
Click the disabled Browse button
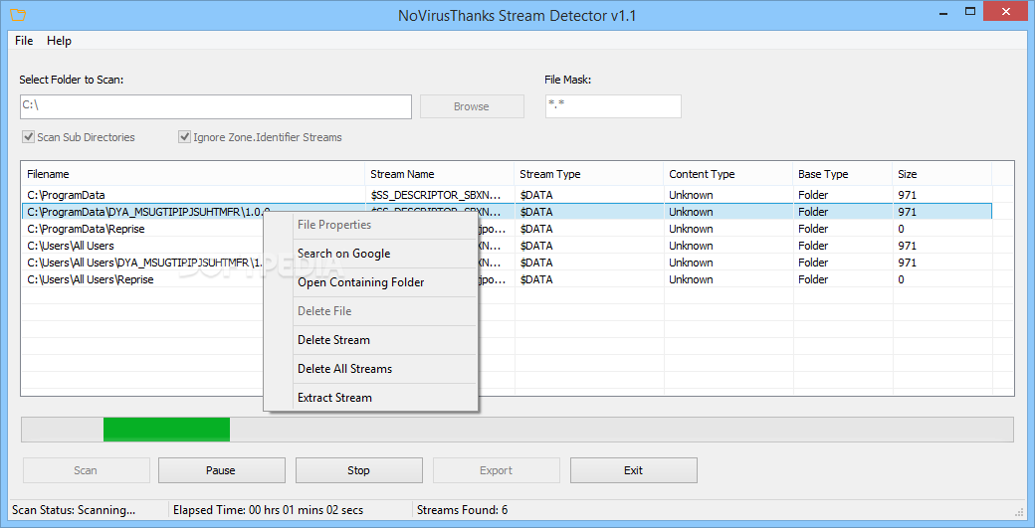472,106
